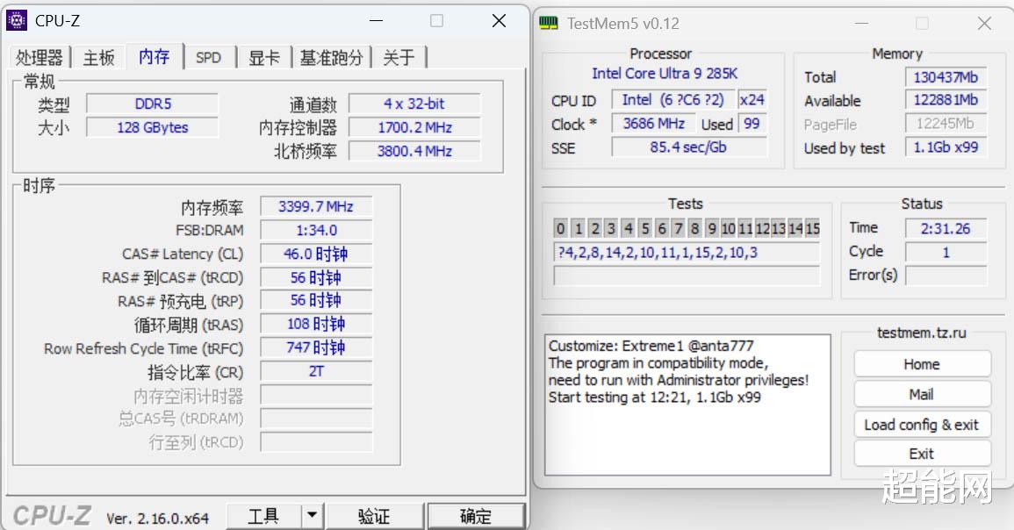The width and height of the screenshot is (1014, 530).
Task: Select the 内存 tab
Action: 155,56
